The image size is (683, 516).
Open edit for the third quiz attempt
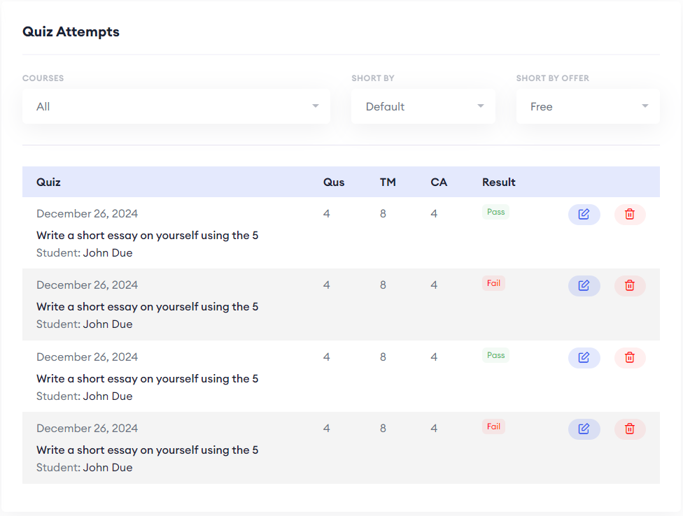click(584, 358)
